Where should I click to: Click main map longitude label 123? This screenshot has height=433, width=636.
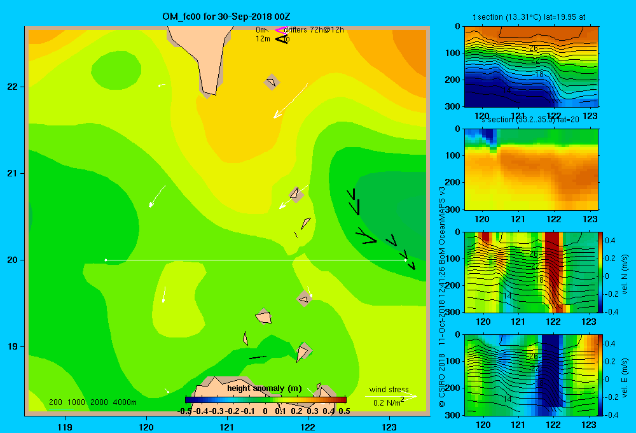(389, 427)
